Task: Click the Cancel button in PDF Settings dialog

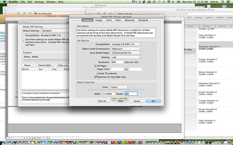Action: pos(137,101)
